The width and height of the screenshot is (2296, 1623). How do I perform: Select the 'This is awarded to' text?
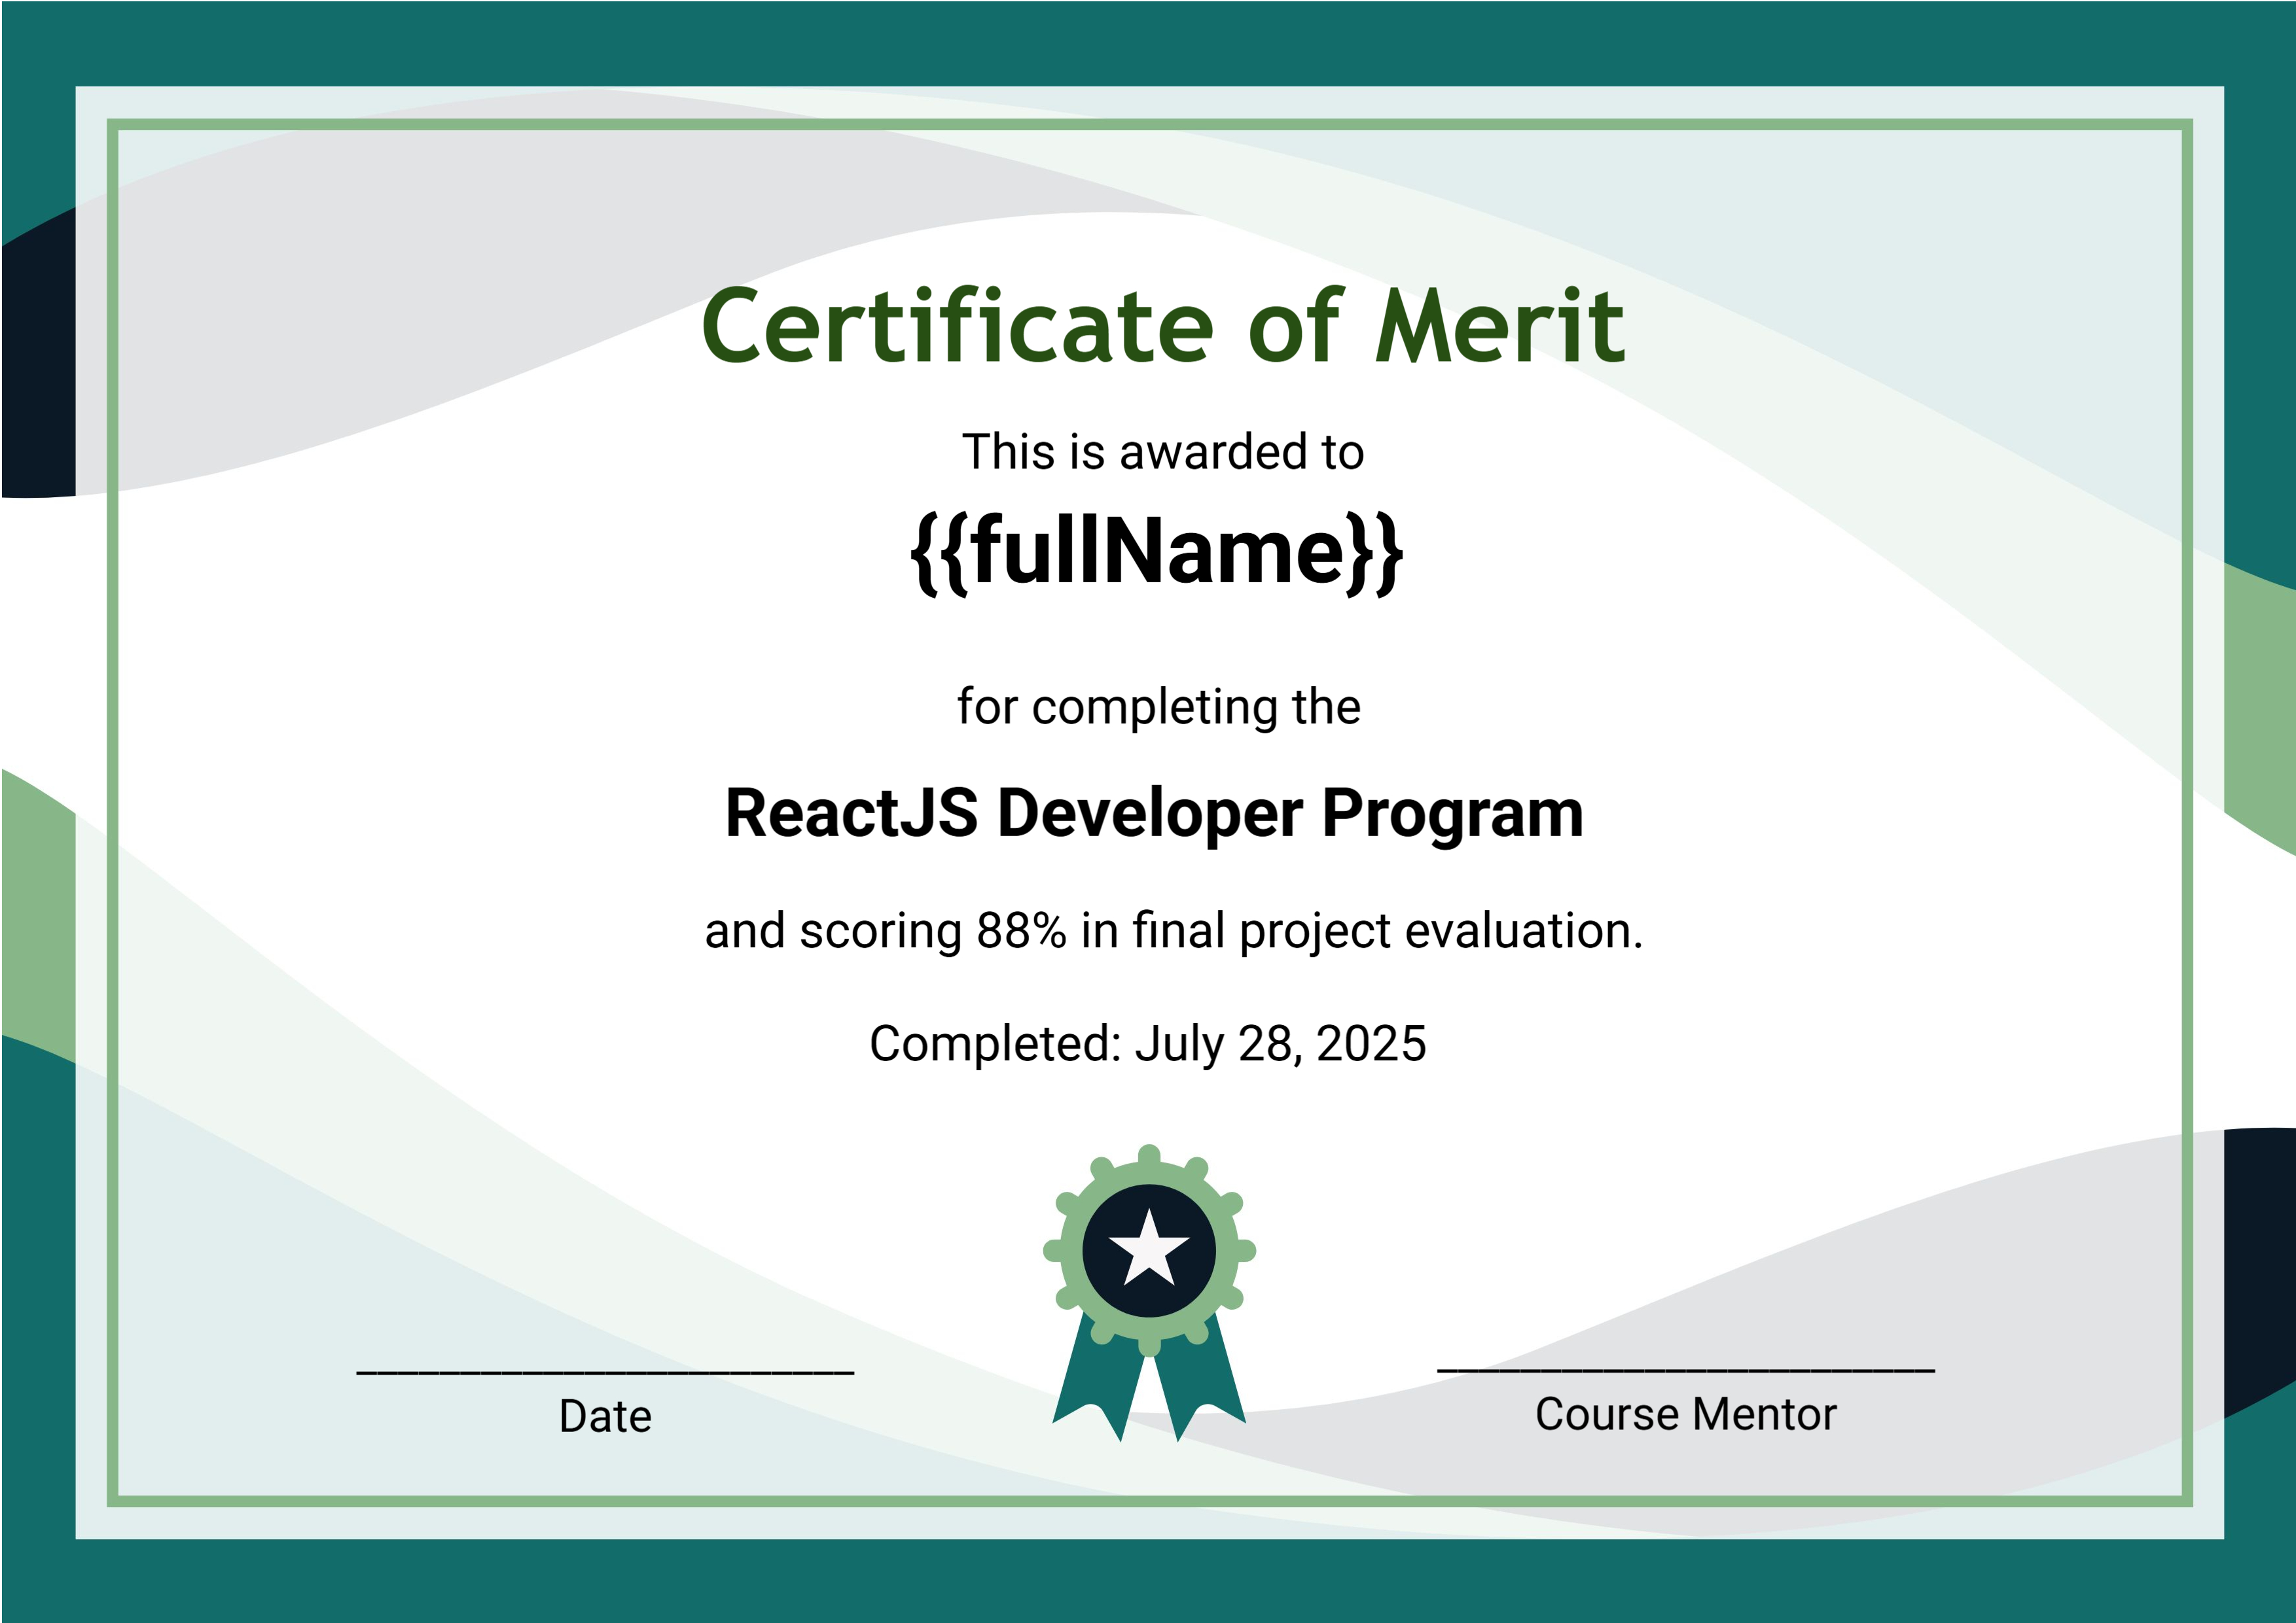(x=1162, y=452)
